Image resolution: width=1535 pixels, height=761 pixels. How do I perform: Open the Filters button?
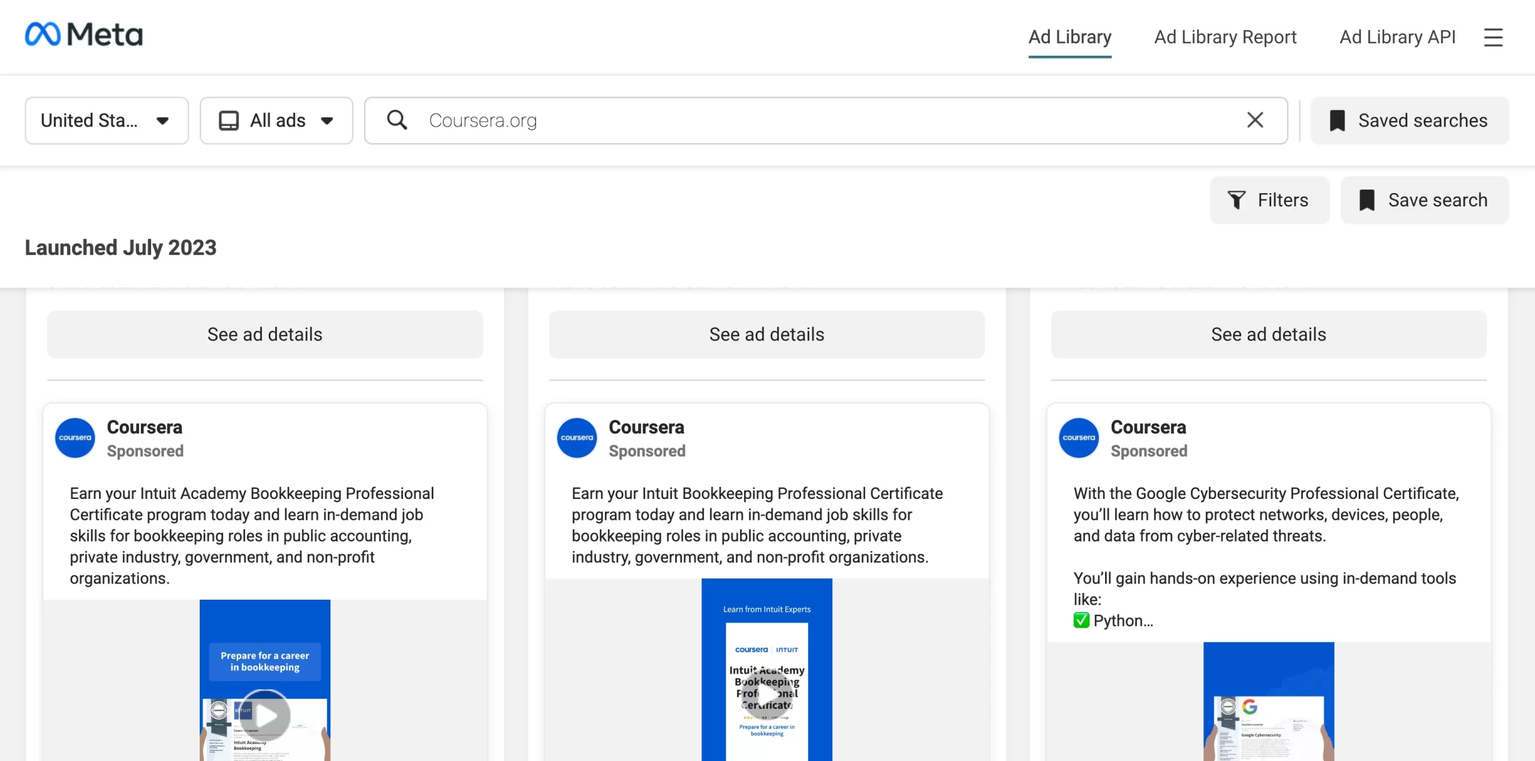(1269, 200)
